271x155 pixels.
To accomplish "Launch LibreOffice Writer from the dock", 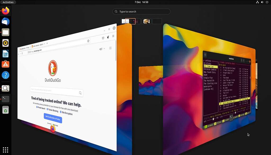I will click(x=5, y=53).
